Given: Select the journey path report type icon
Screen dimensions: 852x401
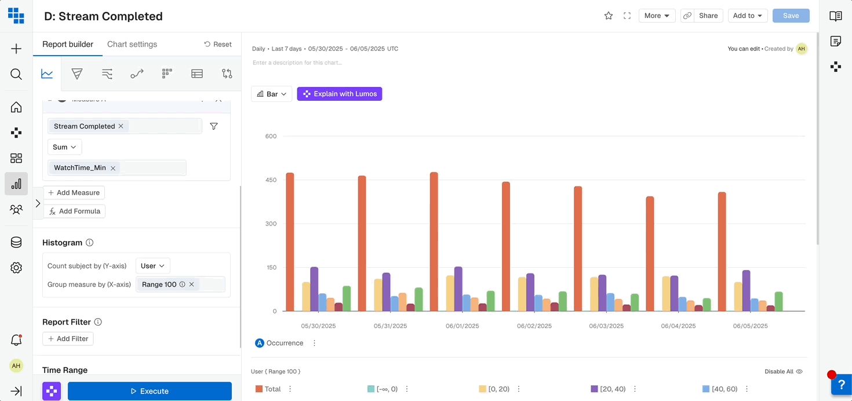Looking at the screenshot, I should [137, 74].
